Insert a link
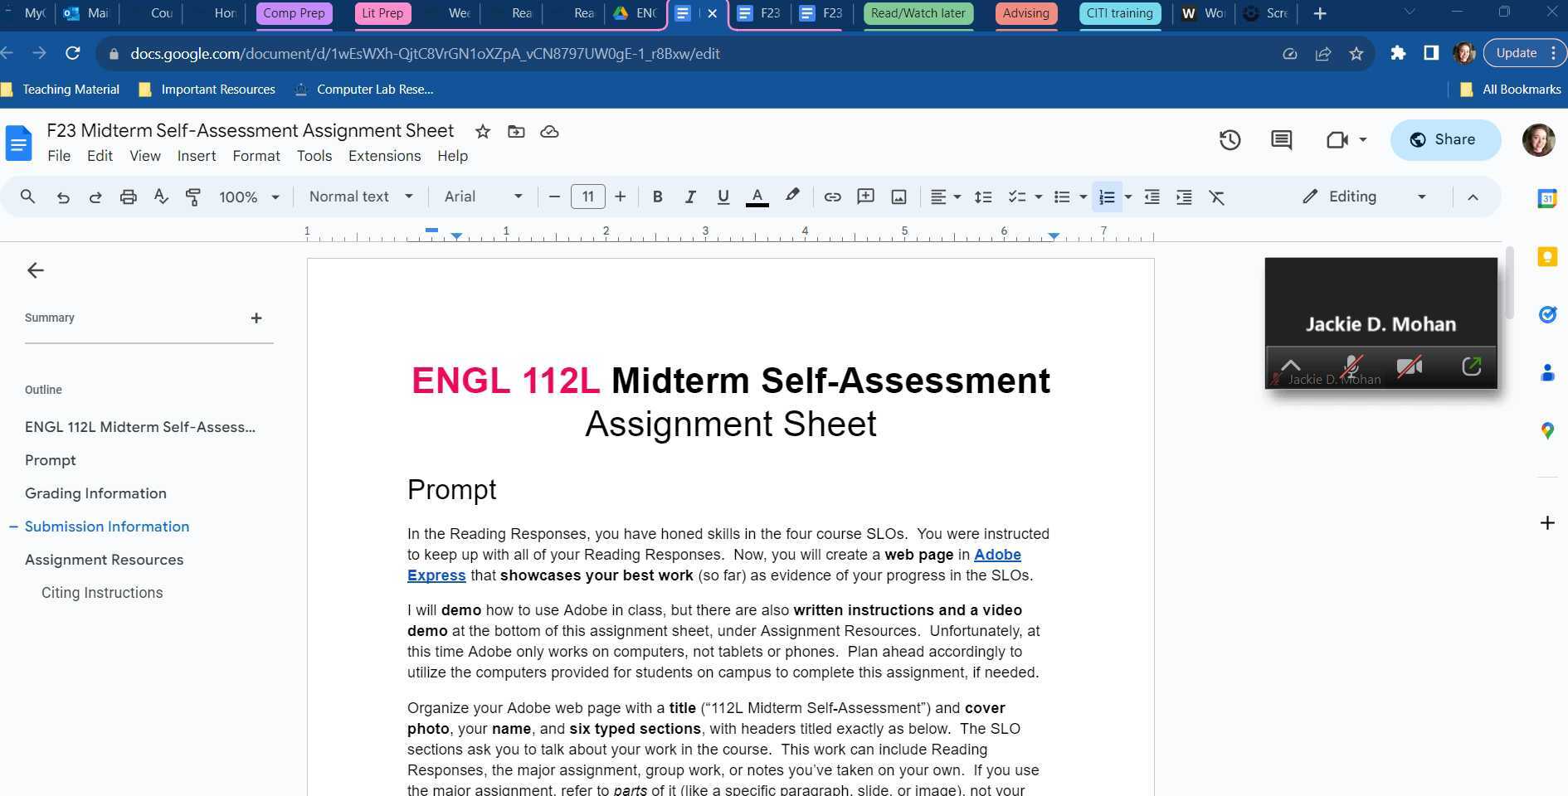Viewport: 1568px width, 796px height. tap(833, 197)
